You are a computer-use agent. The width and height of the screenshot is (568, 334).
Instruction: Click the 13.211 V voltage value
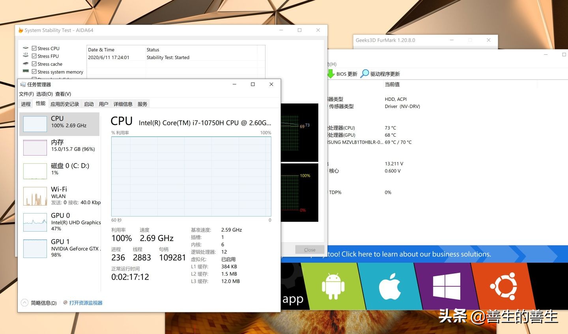(394, 164)
